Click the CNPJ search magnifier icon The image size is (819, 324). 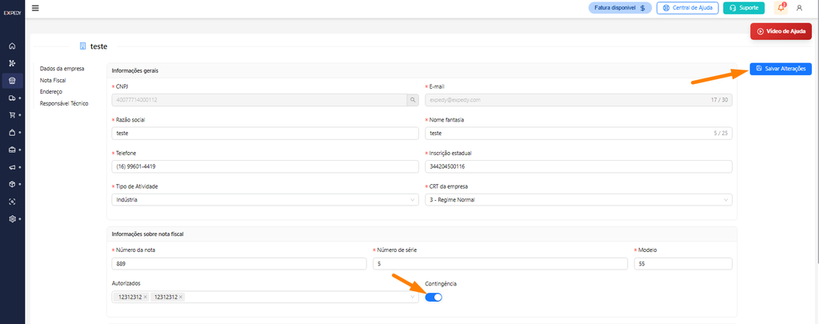(x=413, y=99)
